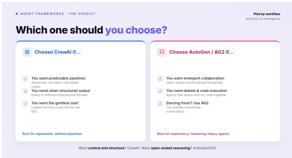The image size is (292, 158).
Task: Click the 'Choose AutoGen / AG2 if...' heading
Action: tap(202, 52)
